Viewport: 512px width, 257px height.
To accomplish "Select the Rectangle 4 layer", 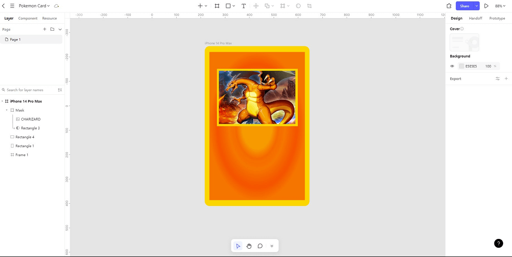I will (25, 137).
